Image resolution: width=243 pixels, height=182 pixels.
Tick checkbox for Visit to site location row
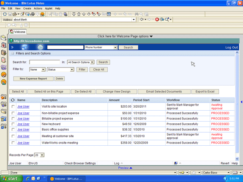click(x=13, y=106)
